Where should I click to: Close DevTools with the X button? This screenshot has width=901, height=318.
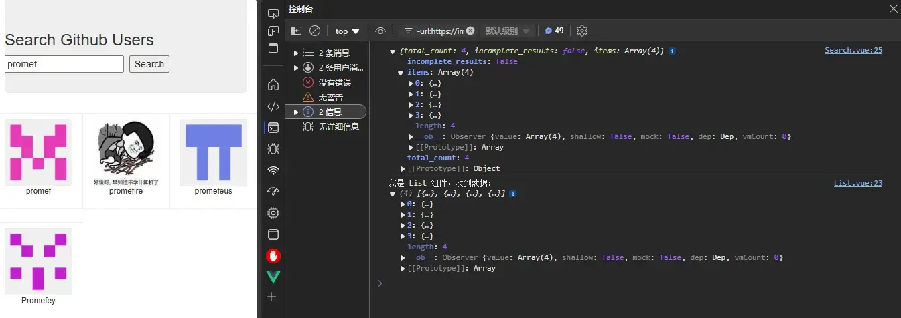click(893, 9)
